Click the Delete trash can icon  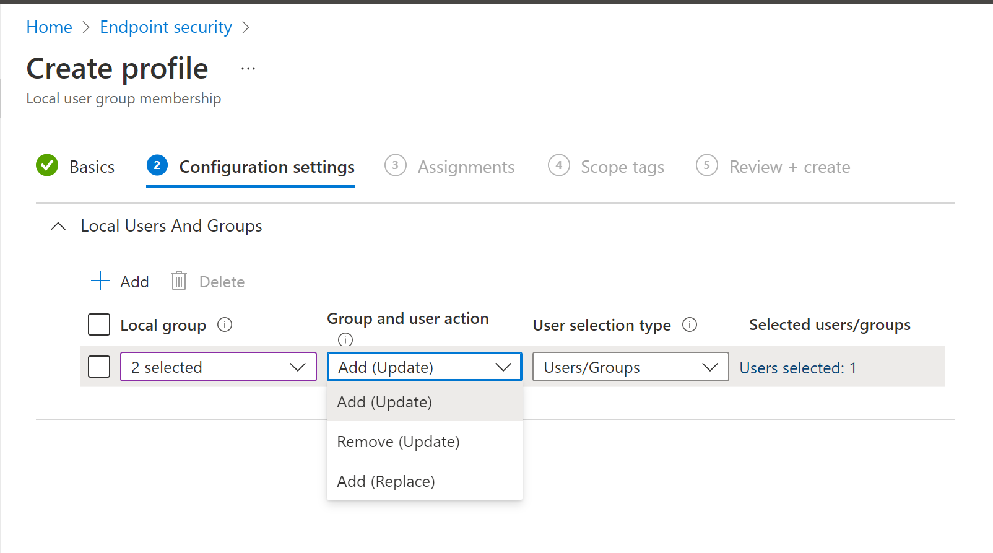[179, 281]
